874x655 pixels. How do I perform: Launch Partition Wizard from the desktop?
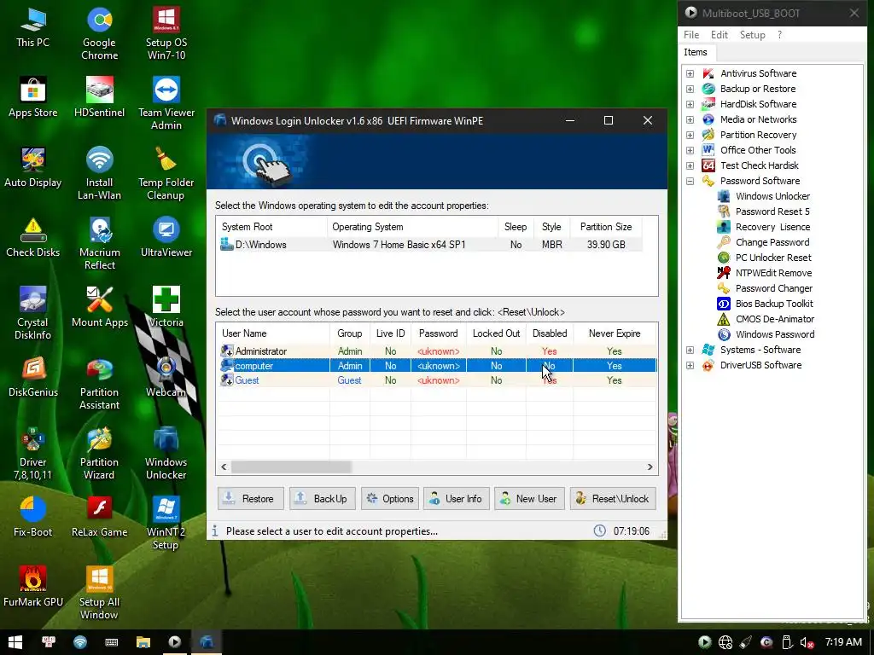pyautogui.click(x=99, y=454)
